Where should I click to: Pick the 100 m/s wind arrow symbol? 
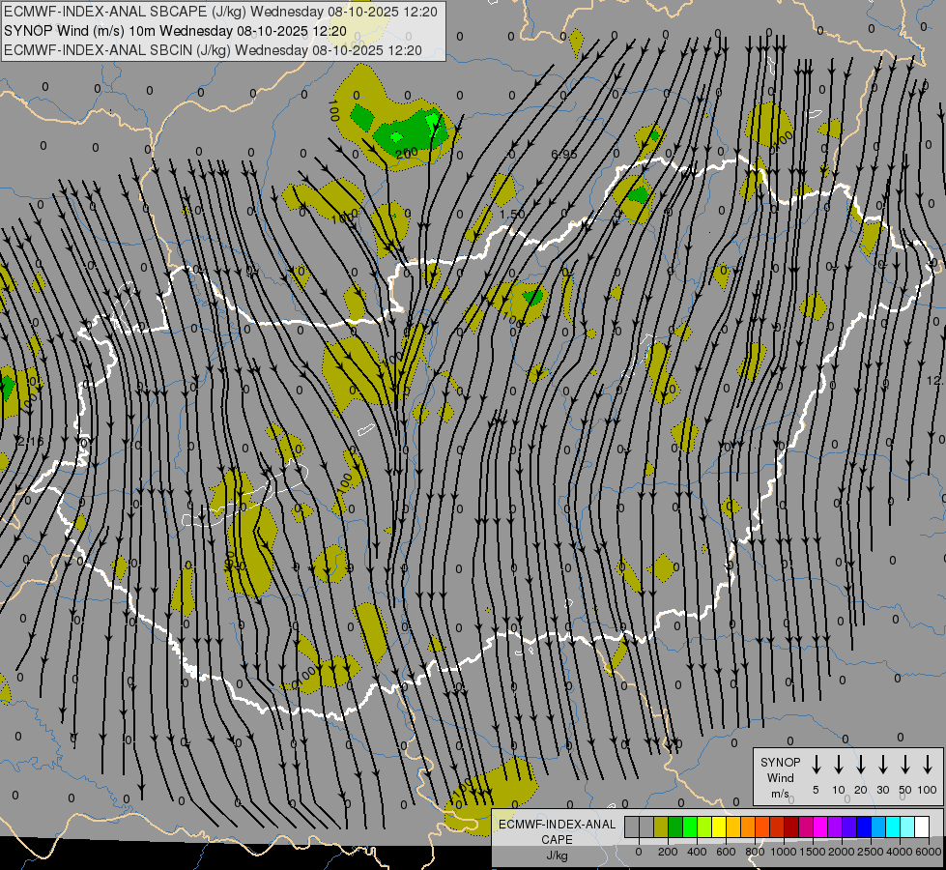[929, 765]
